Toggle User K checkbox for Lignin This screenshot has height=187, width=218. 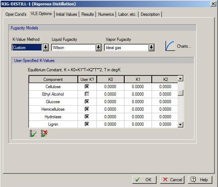tap(87, 124)
